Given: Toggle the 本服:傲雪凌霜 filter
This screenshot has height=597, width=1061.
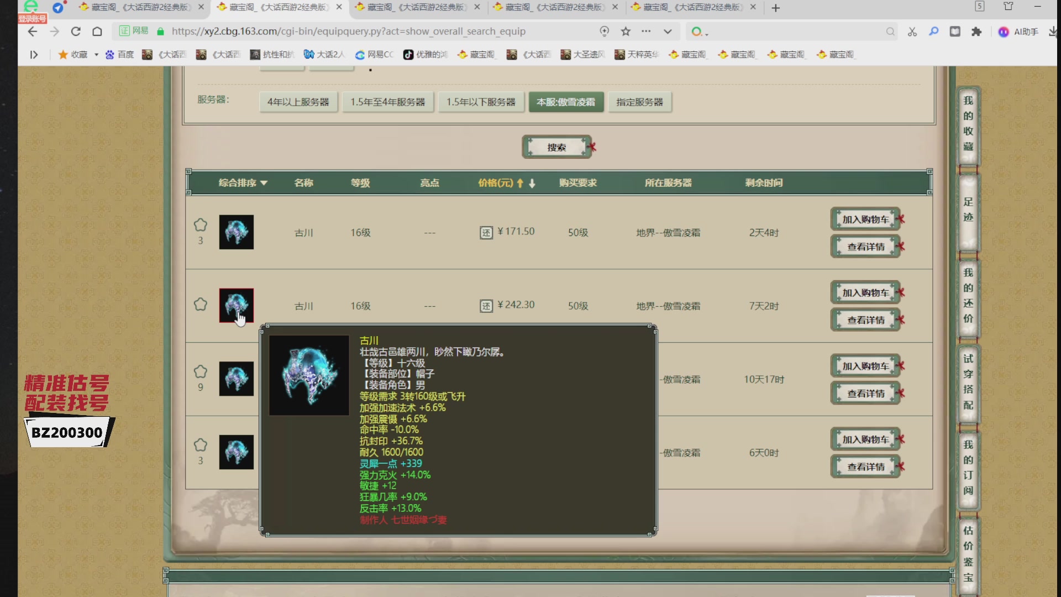Looking at the screenshot, I should (566, 102).
